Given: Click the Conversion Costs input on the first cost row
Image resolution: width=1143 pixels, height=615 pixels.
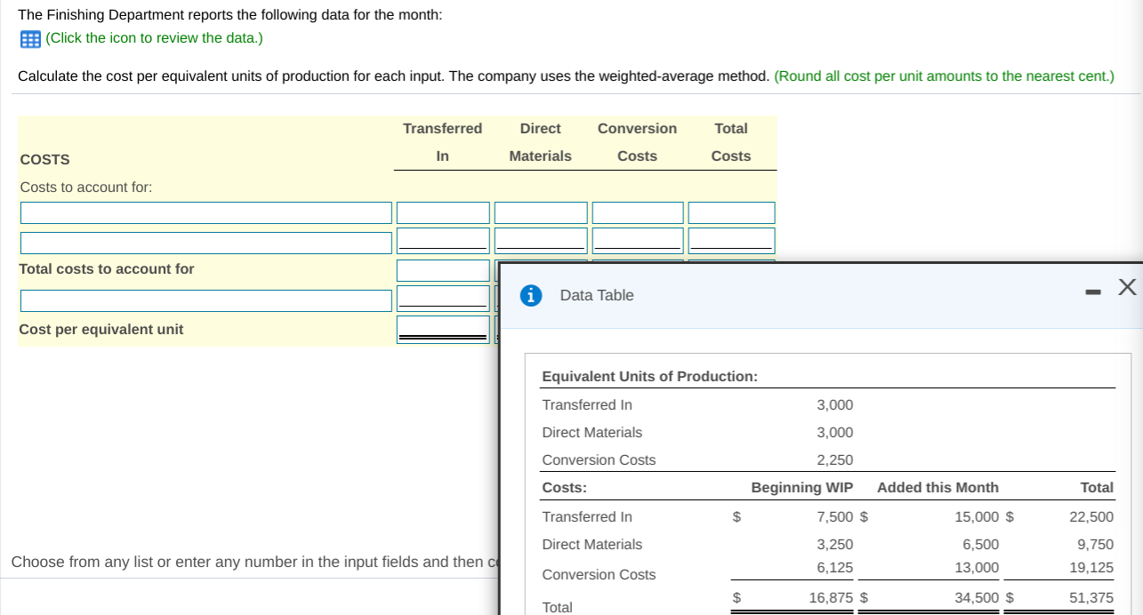Looking at the screenshot, I should [x=637, y=212].
